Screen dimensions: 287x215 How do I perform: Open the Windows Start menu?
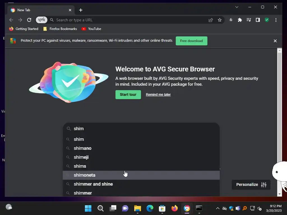coord(88,208)
